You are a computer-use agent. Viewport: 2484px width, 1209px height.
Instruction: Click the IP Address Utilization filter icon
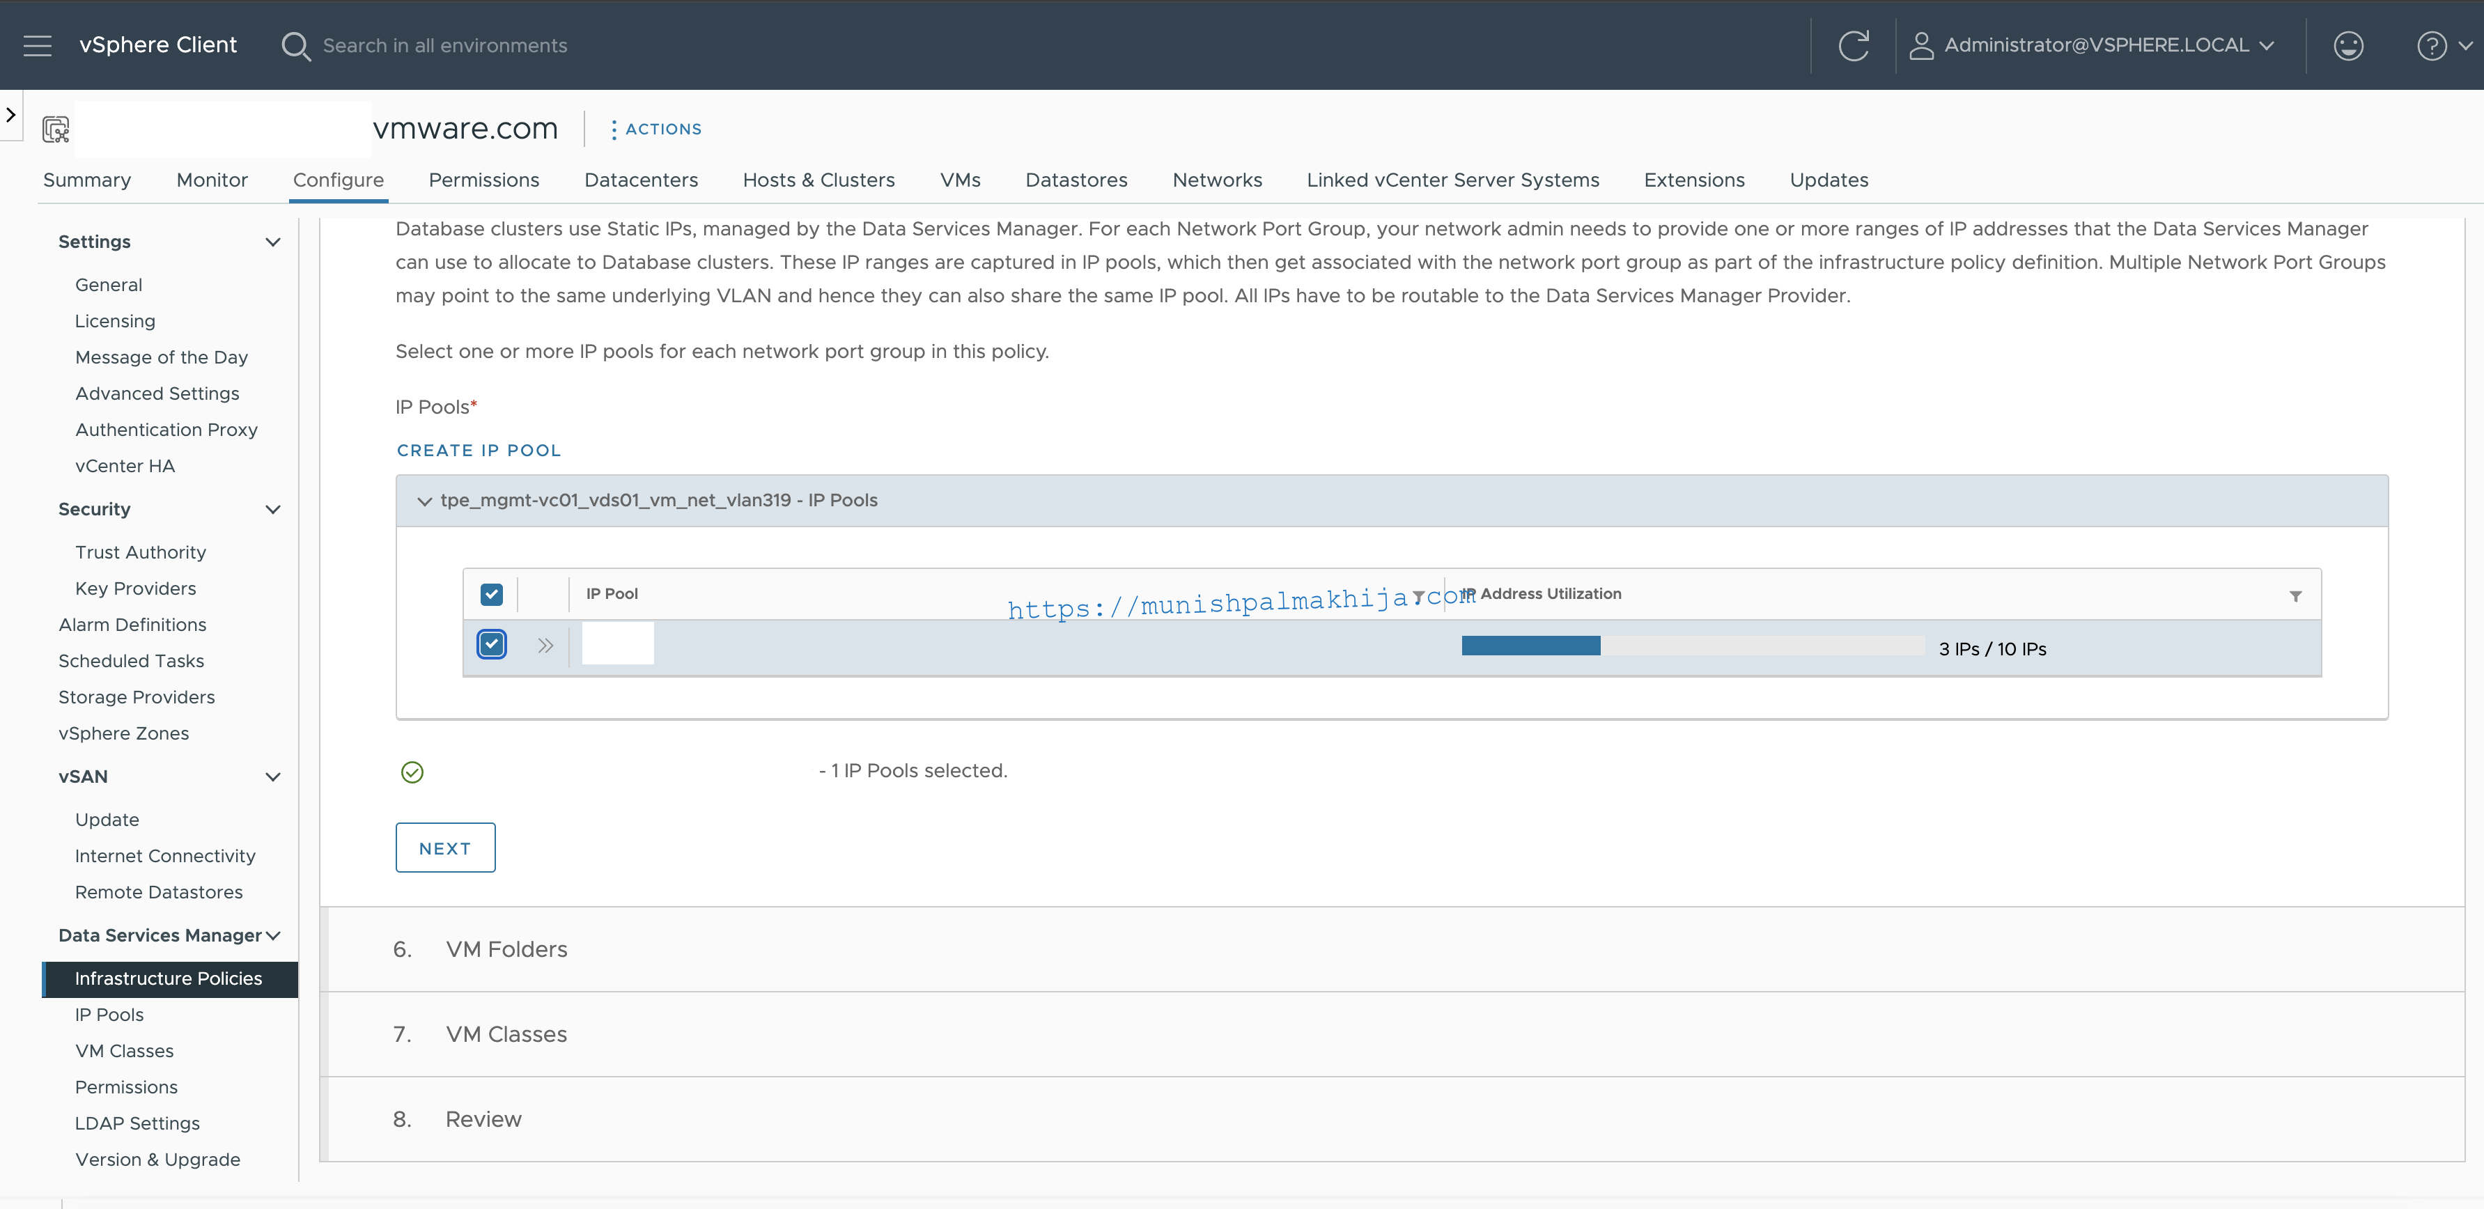tap(2296, 597)
